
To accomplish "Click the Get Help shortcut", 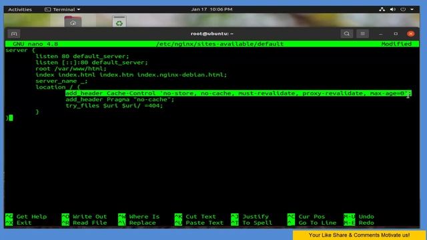I will tap(31, 217).
